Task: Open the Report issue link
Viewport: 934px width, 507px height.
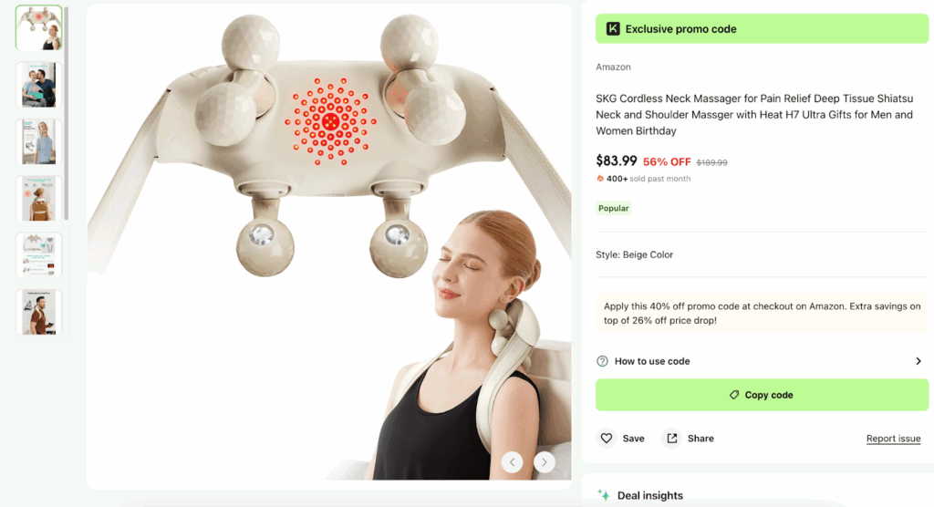Action: (x=893, y=439)
